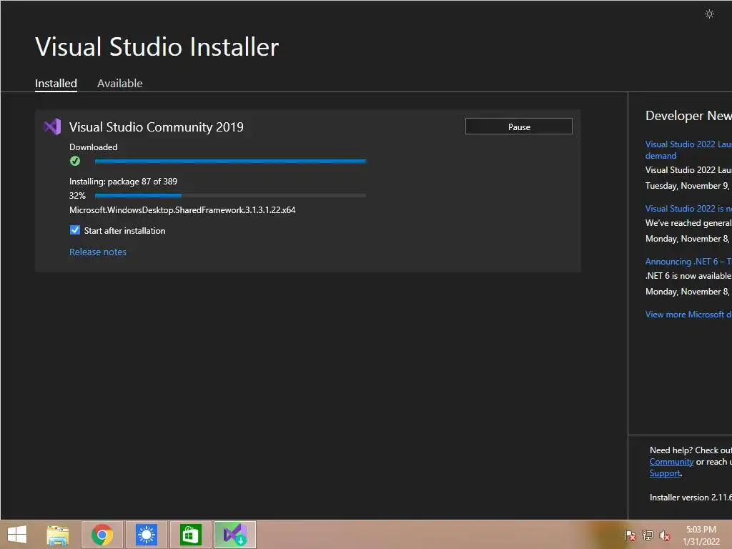732x549 pixels.
Task: Pause the Visual Studio installation
Action: [x=519, y=127]
